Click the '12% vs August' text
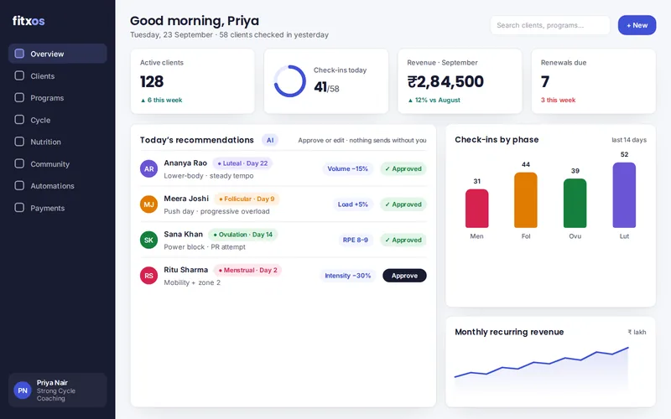671x419 pixels. (434, 100)
